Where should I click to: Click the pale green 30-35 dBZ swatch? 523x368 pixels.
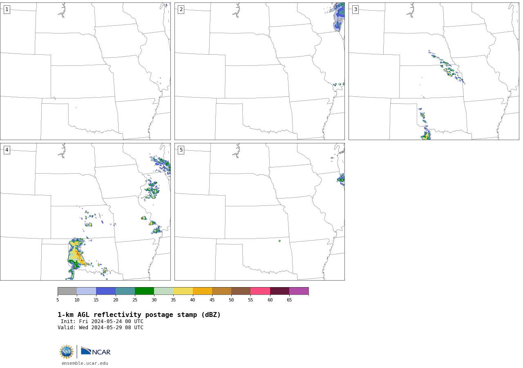(x=163, y=291)
